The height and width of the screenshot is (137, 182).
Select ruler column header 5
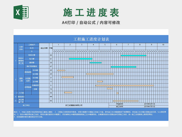pyautogui.click(x=105, y=45)
